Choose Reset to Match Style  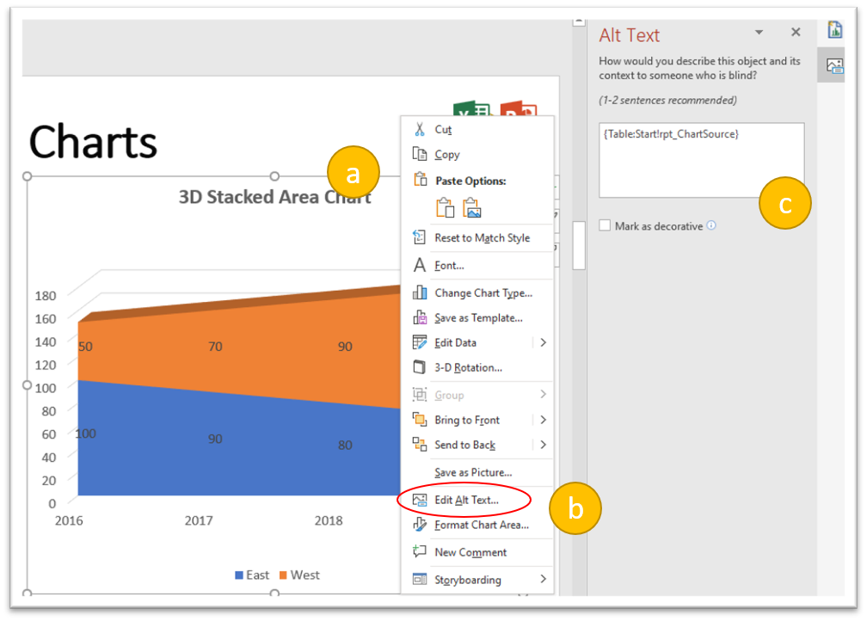pos(482,237)
